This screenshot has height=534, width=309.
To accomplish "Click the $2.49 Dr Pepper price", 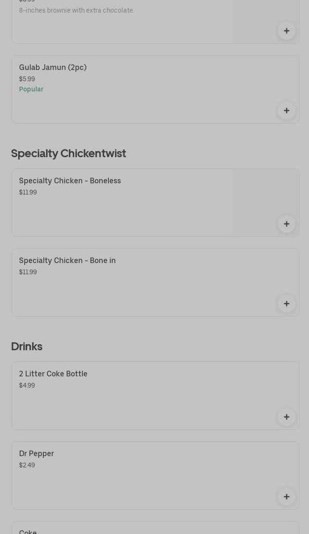I will (x=27, y=465).
